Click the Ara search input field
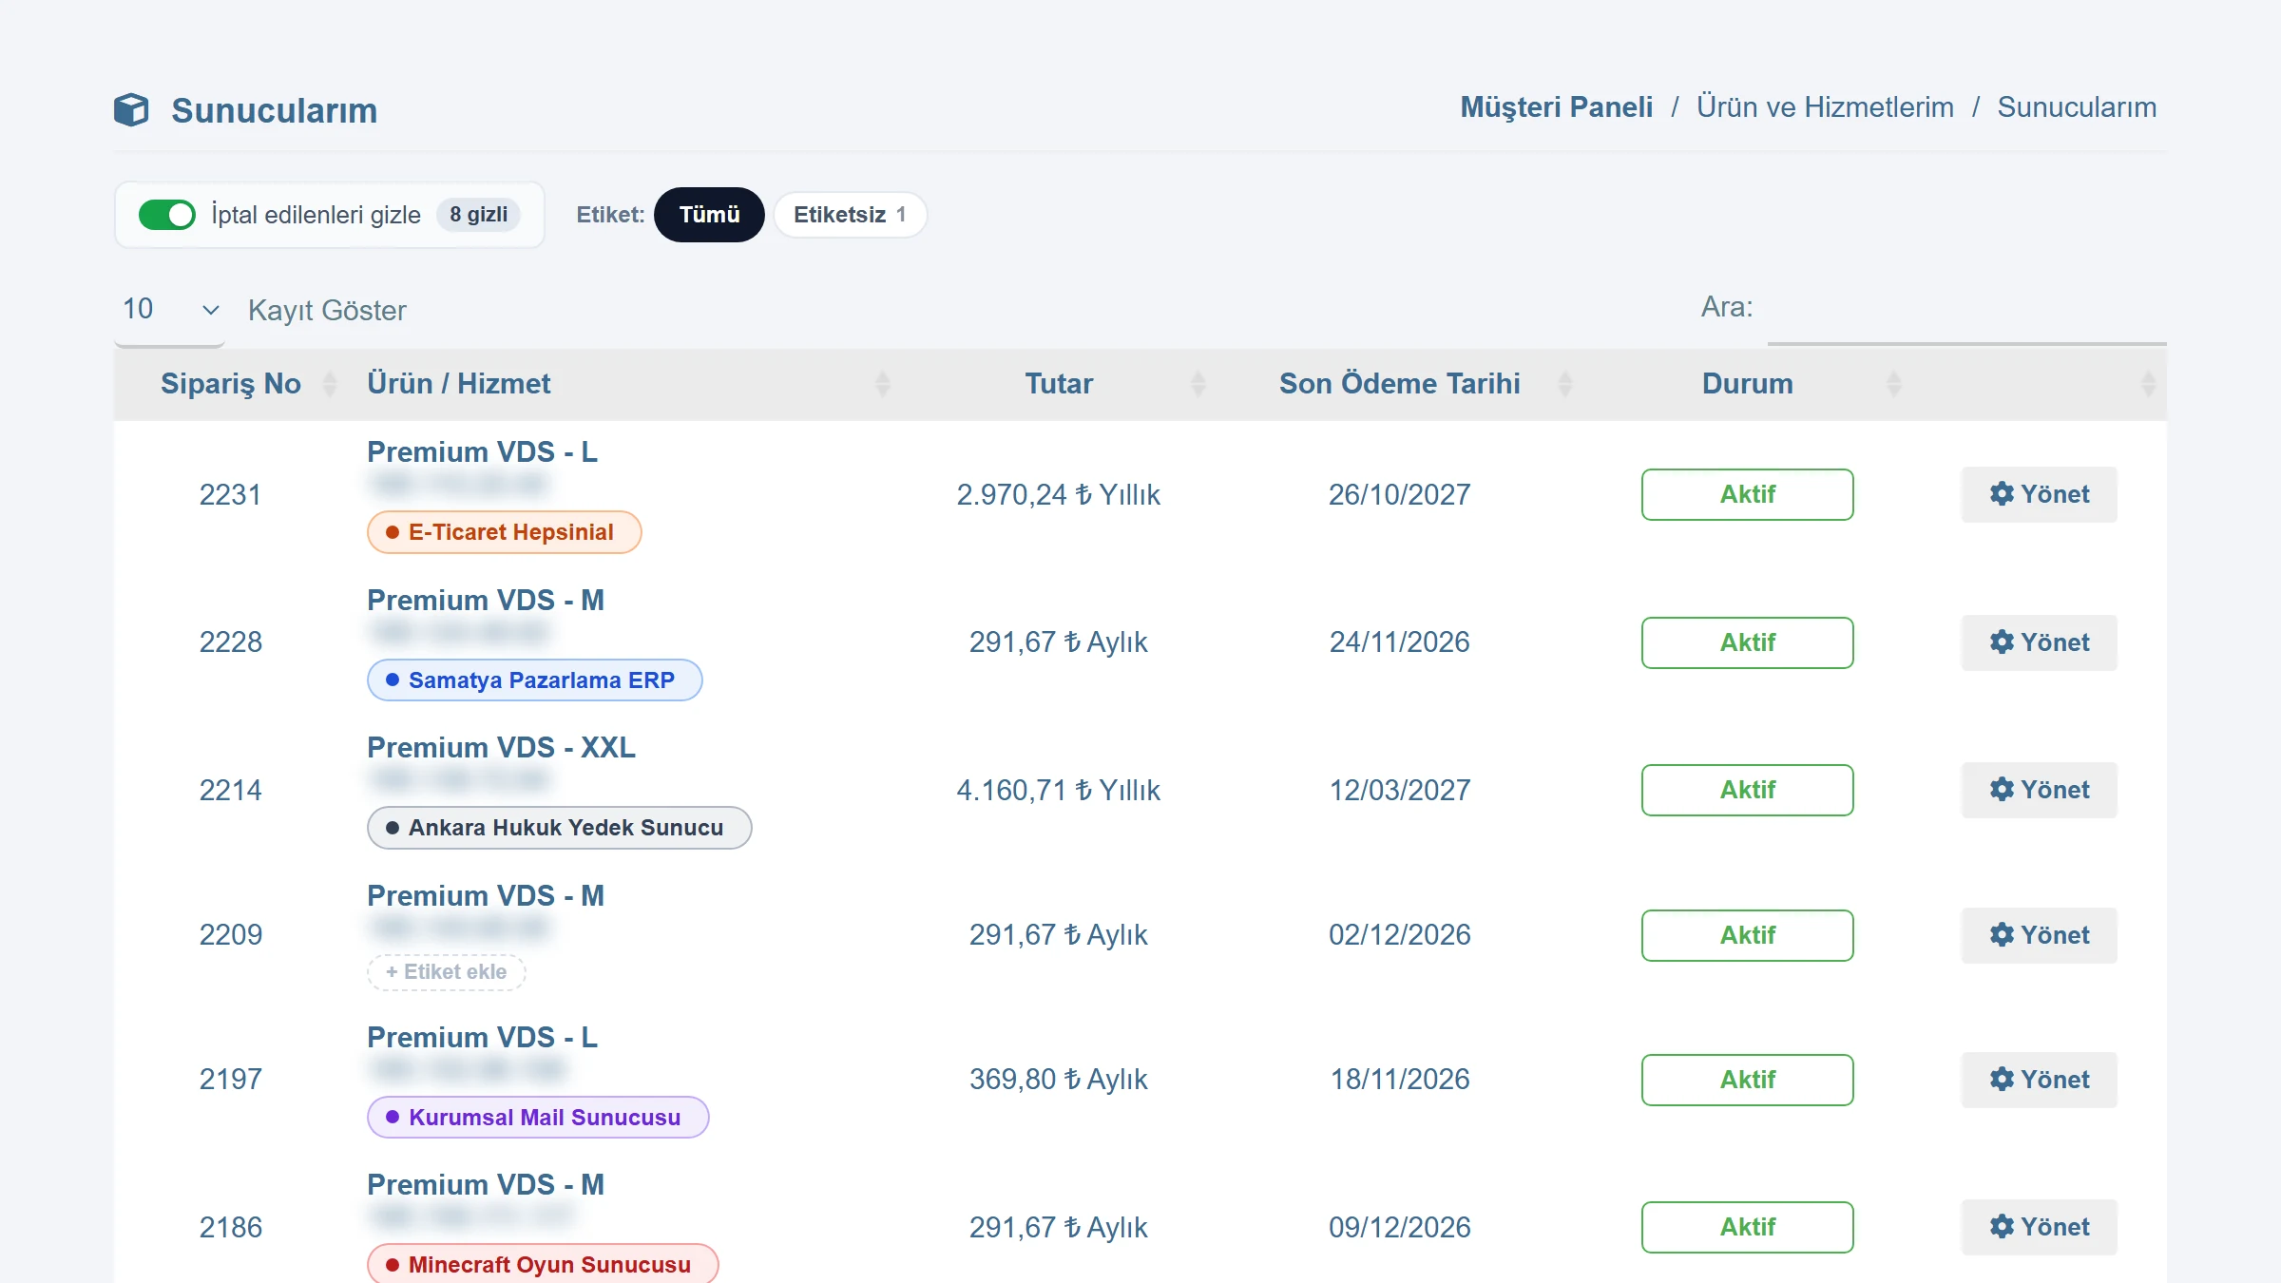Screen dimensions: 2281x1283 click(1967, 310)
